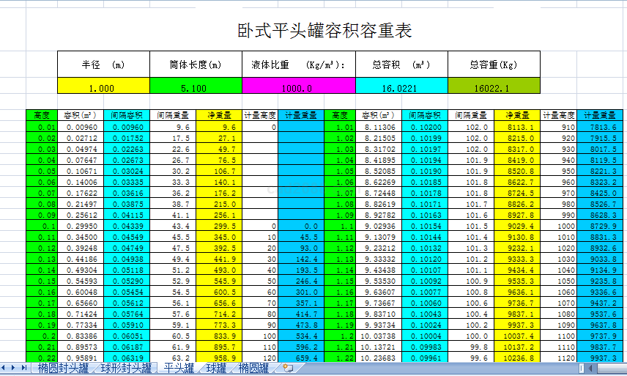The width and height of the screenshot is (627, 376).
Task: Switch to the 椭圆封头罐 sheet tab
Action: pos(64,368)
